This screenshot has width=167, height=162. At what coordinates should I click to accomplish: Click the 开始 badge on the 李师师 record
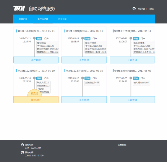pos(87,38)
